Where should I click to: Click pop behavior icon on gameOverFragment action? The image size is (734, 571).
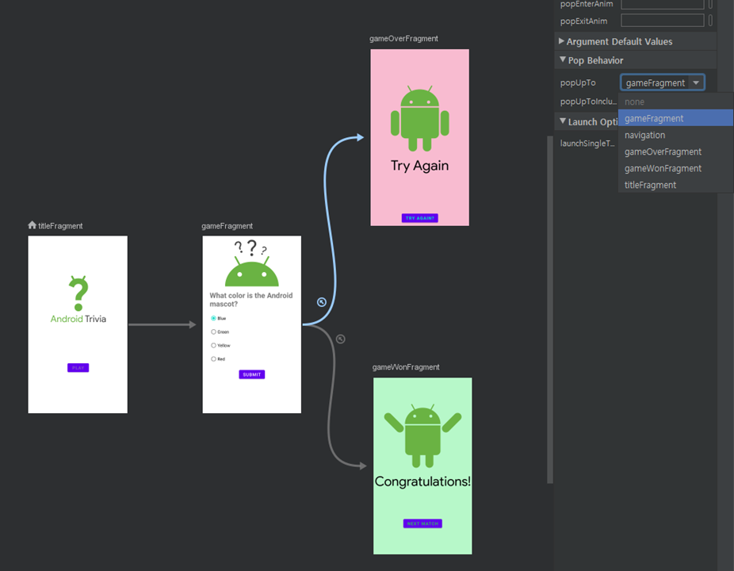[x=322, y=302]
